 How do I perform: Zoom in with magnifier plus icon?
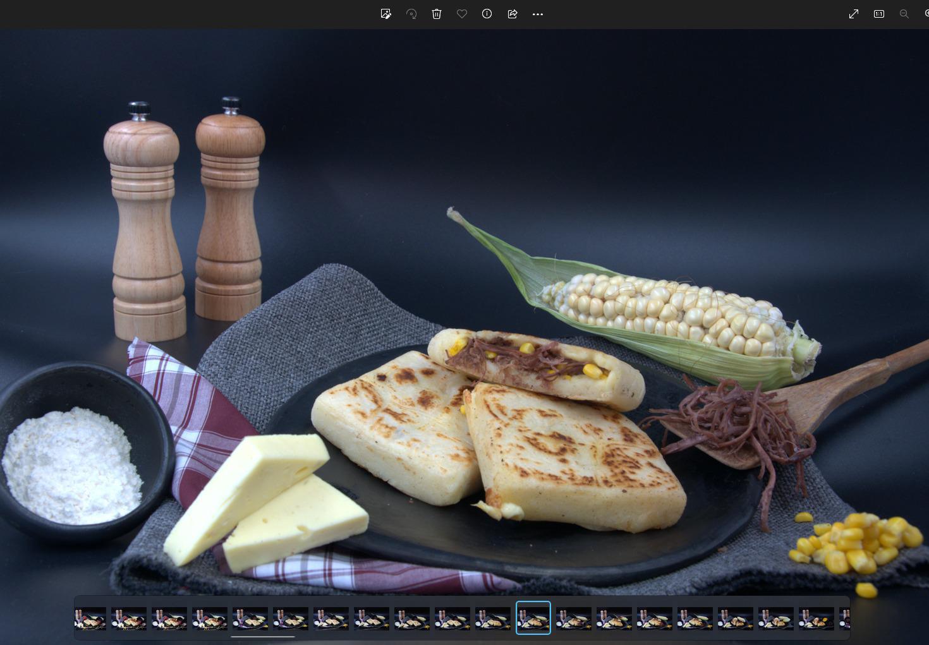click(x=926, y=14)
